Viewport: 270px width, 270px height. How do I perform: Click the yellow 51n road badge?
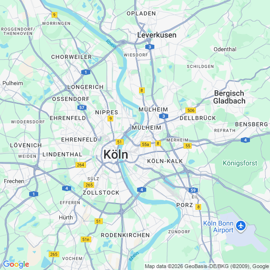[x=86, y=239]
